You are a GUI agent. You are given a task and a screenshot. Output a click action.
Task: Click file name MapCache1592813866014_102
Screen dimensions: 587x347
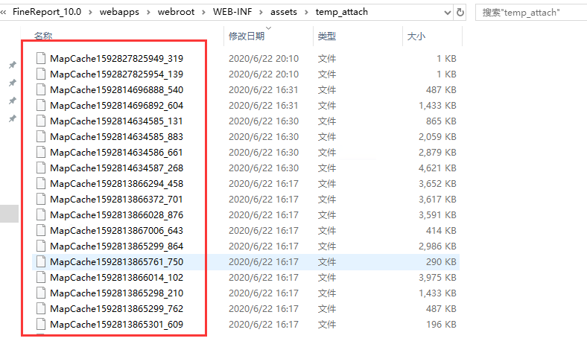116,277
